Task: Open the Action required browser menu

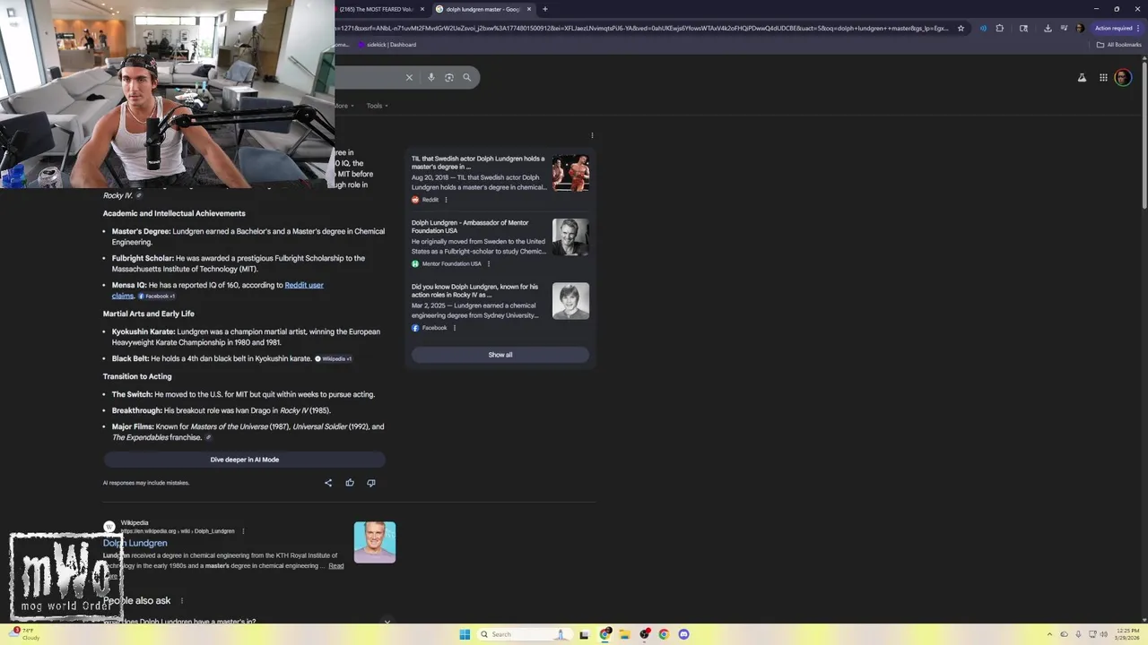Action: coord(1117,28)
